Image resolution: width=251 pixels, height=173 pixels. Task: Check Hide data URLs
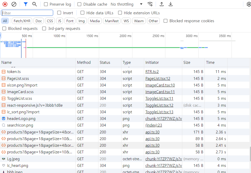(x=82, y=13)
